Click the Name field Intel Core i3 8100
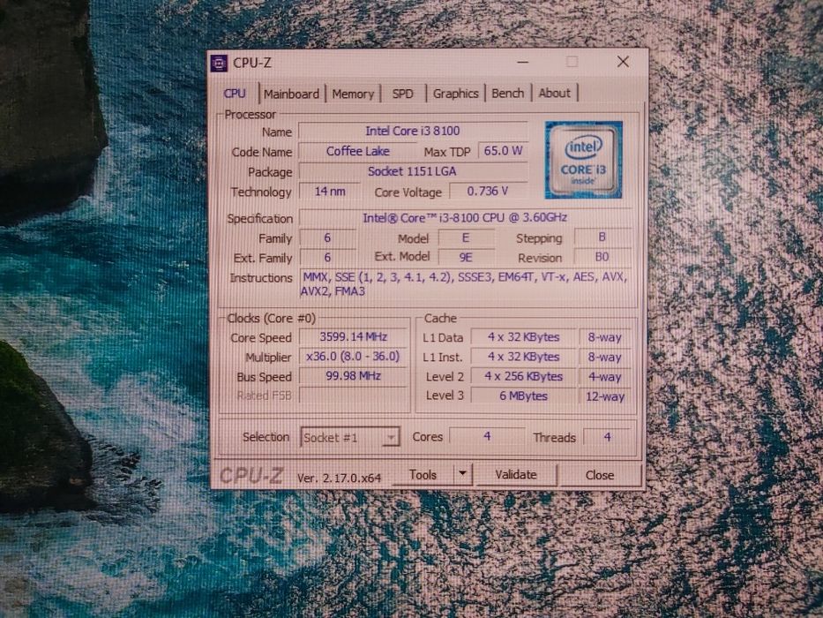The width and height of the screenshot is (823, 618). pyautogui.click(x=413, y=131)
